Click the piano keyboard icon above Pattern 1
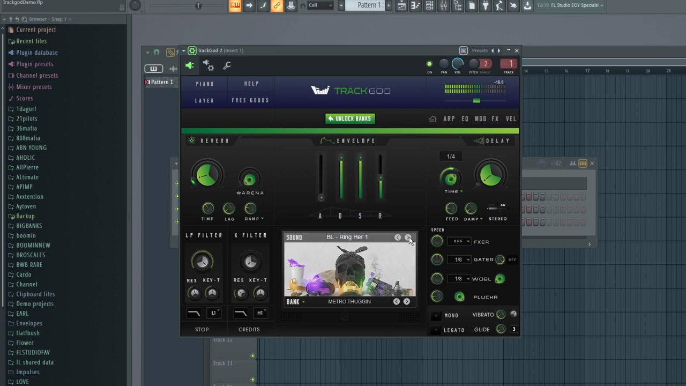Screen dimensions: 686x386 coord(153,69)
